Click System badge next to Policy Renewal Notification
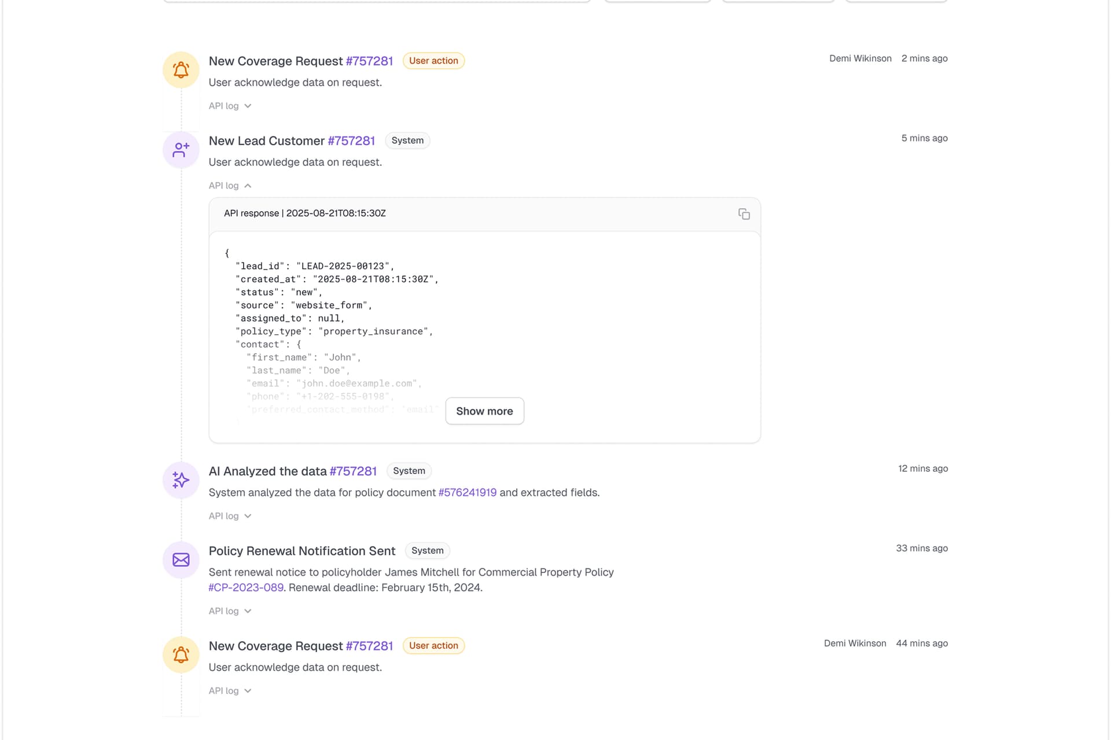 (x=427, y=550)
